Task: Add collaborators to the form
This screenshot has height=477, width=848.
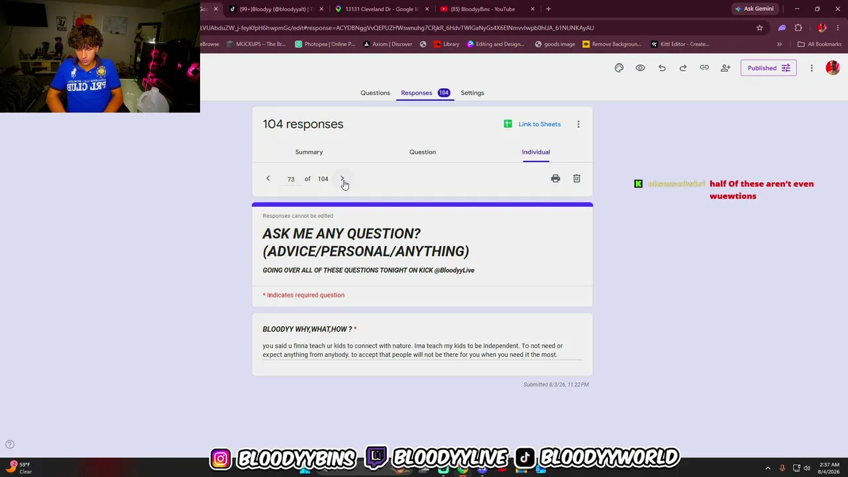Action: [725, 68]
